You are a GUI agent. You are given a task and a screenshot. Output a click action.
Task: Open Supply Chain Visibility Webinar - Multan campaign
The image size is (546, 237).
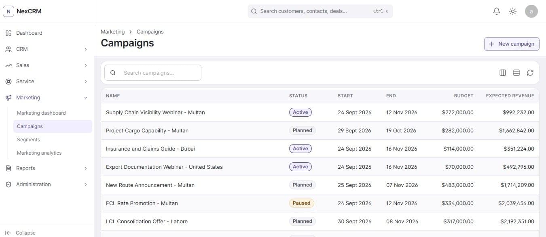(155, 112)
